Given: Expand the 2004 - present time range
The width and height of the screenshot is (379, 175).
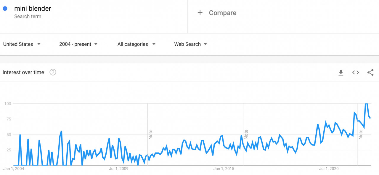Looking at the screenshot, I should [x=78, y=44].
